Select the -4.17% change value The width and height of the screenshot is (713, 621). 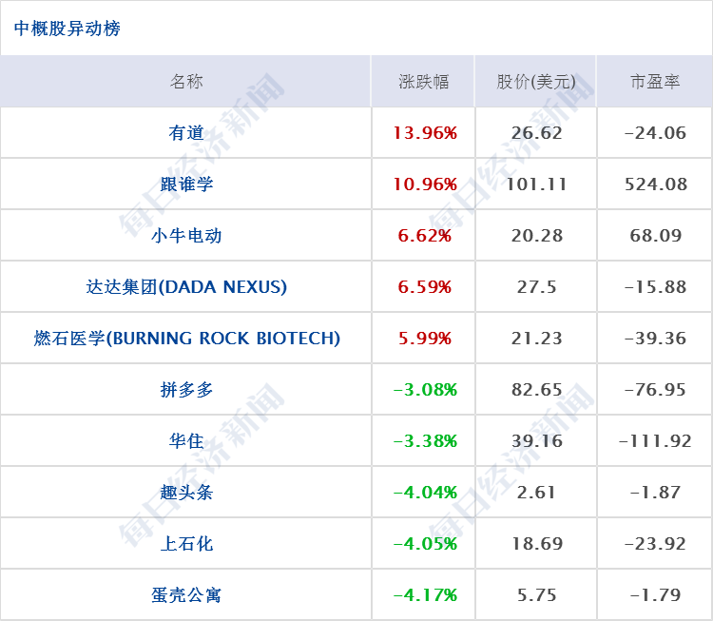point(425,595)
